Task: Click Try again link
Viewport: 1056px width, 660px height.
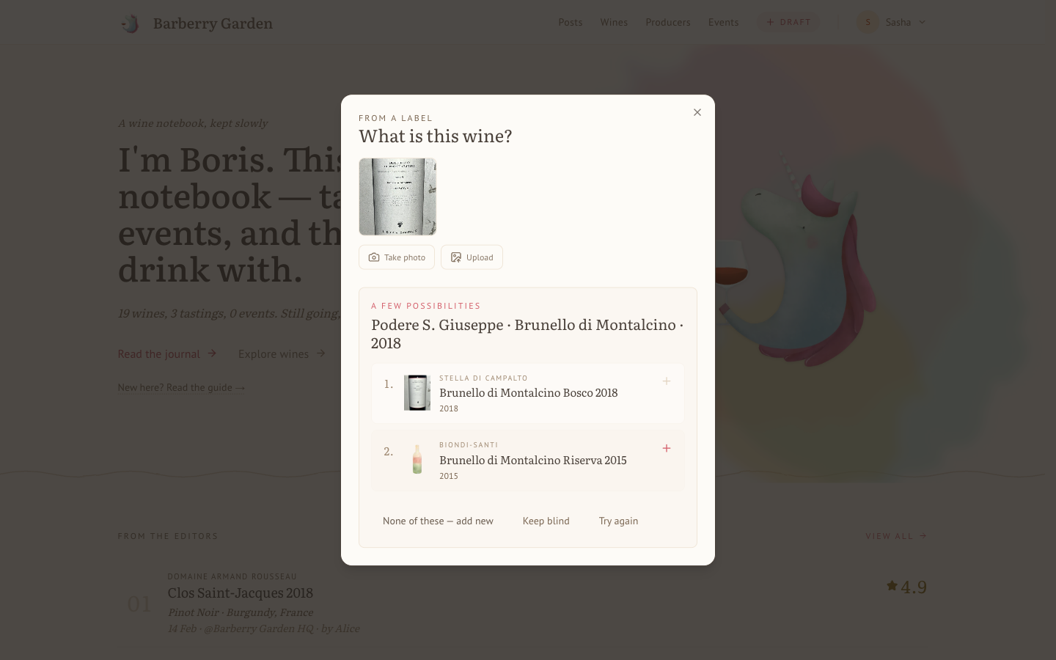Action: (618, 521)
